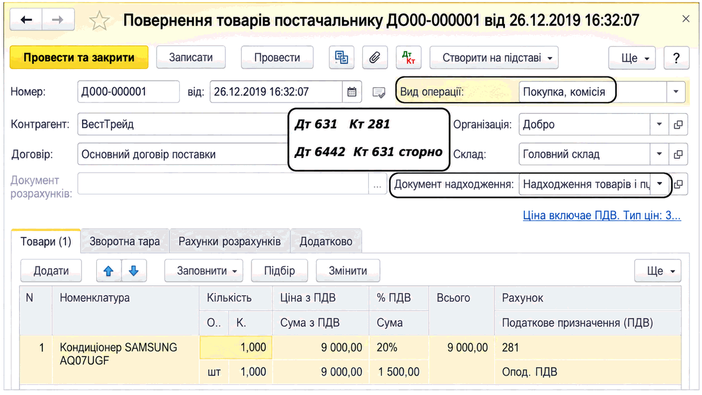Click the empty Документ розрахунків field
702x395 pixels.
(x=223, y=185)
